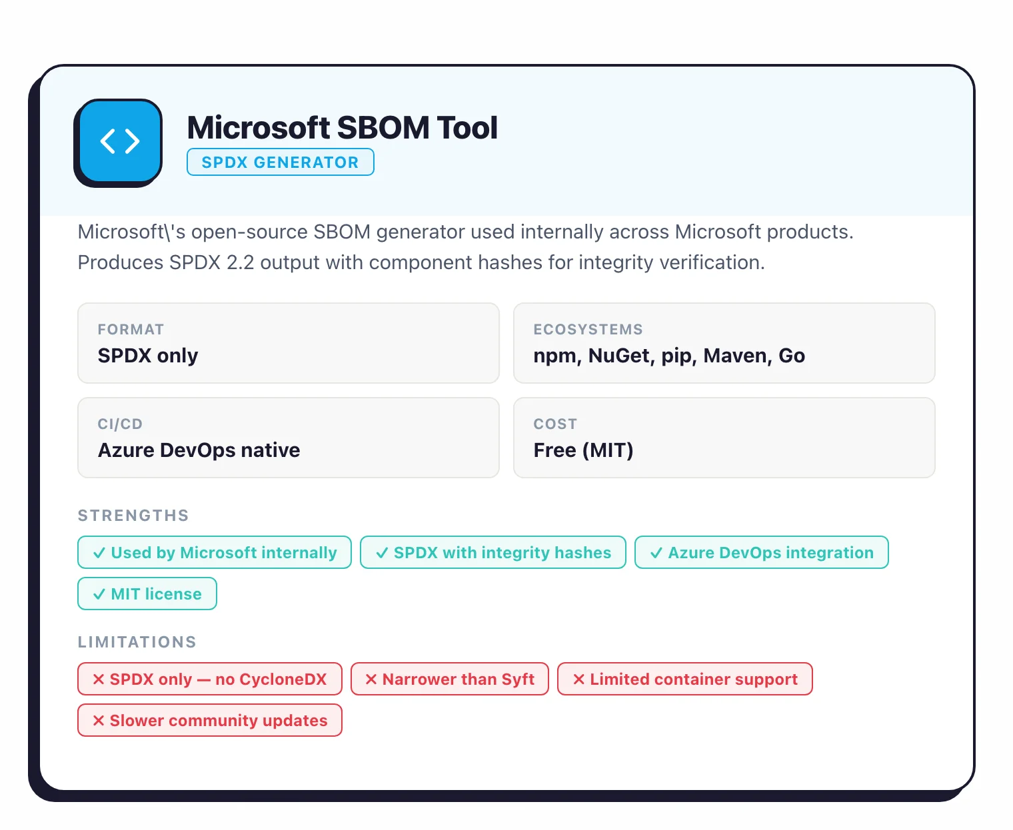Click the SPDX only — no CycloneDX limitation
The width and height of the screenshot is (1013, 830).
(209, 679)
